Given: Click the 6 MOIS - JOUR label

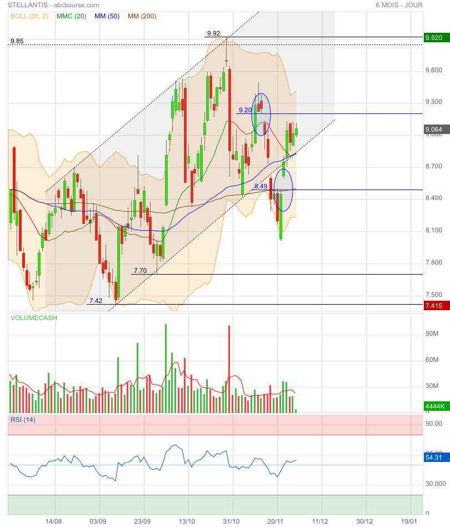Looking at the screenshot, I should click(x=399, y=5).
